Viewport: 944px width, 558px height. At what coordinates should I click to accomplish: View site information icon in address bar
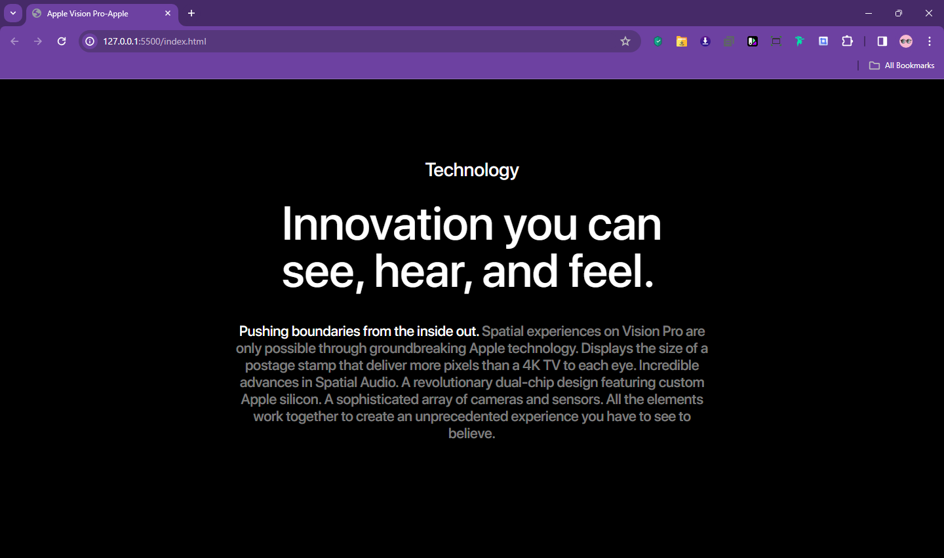pyautogui.click(x=90, y=41)
